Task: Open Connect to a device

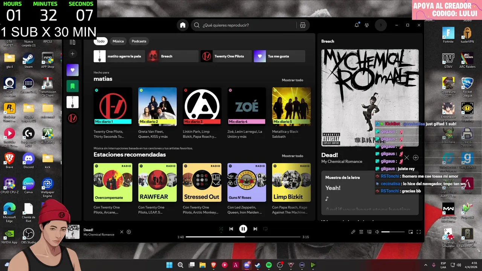Action: click(369, 232)
